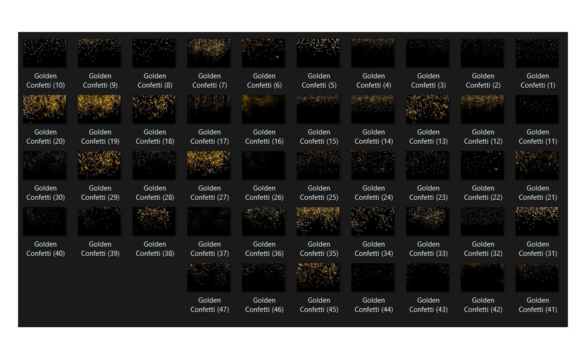Click the Golden Confetti (22) thumbnail
Viewport: 586px width, 355px height.
click(482, 165)
